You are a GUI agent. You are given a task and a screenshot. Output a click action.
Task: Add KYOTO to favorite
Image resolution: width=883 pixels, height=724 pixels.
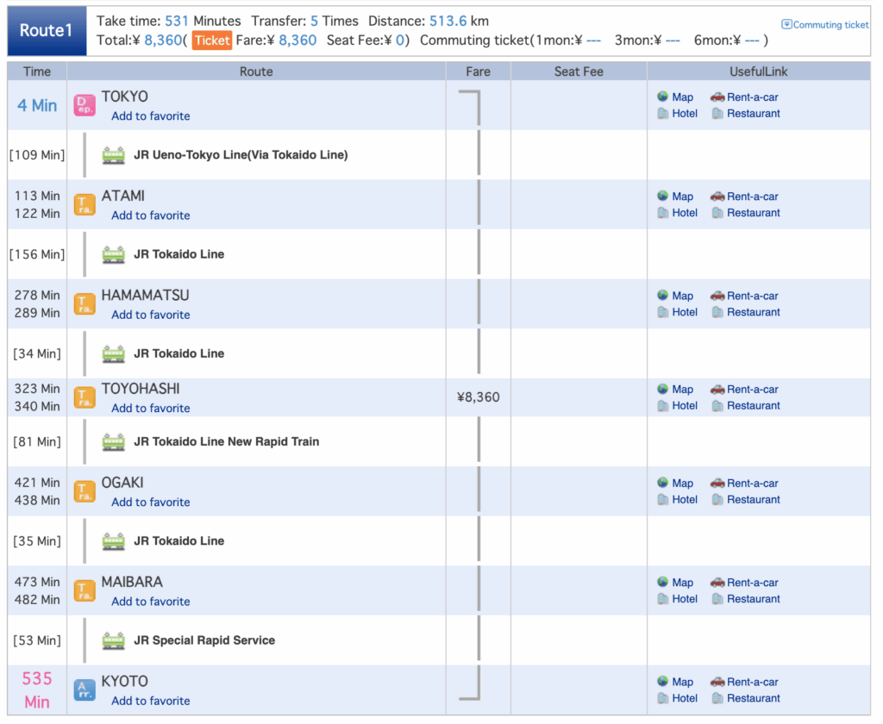[150, 701]
